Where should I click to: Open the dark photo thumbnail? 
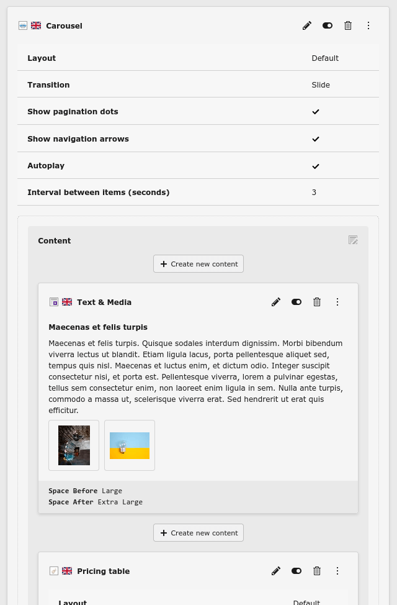pyautogui.click(x=74, y=445)
